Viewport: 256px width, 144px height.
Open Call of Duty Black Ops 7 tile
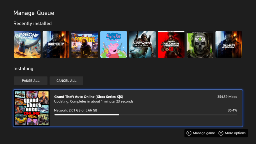pyautogui.click(x=229, y=44)
